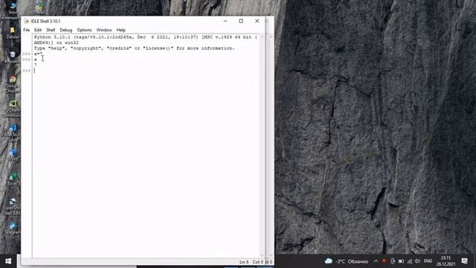Image resolution: width=476 pixels, height=268 pixels.
Task: Select the Word desktop icon
Action: [x=13, y=154]
